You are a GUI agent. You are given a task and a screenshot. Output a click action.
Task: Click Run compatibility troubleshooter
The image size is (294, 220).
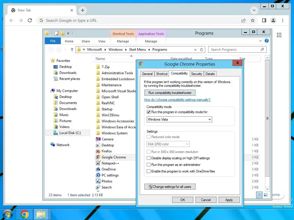[x=170, y=93]
